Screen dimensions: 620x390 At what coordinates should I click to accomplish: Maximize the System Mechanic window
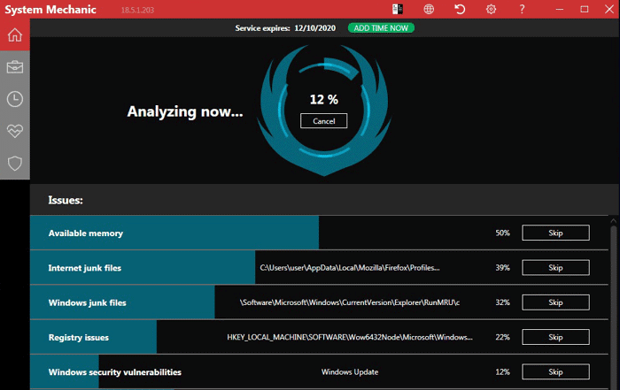coord(584,9)
